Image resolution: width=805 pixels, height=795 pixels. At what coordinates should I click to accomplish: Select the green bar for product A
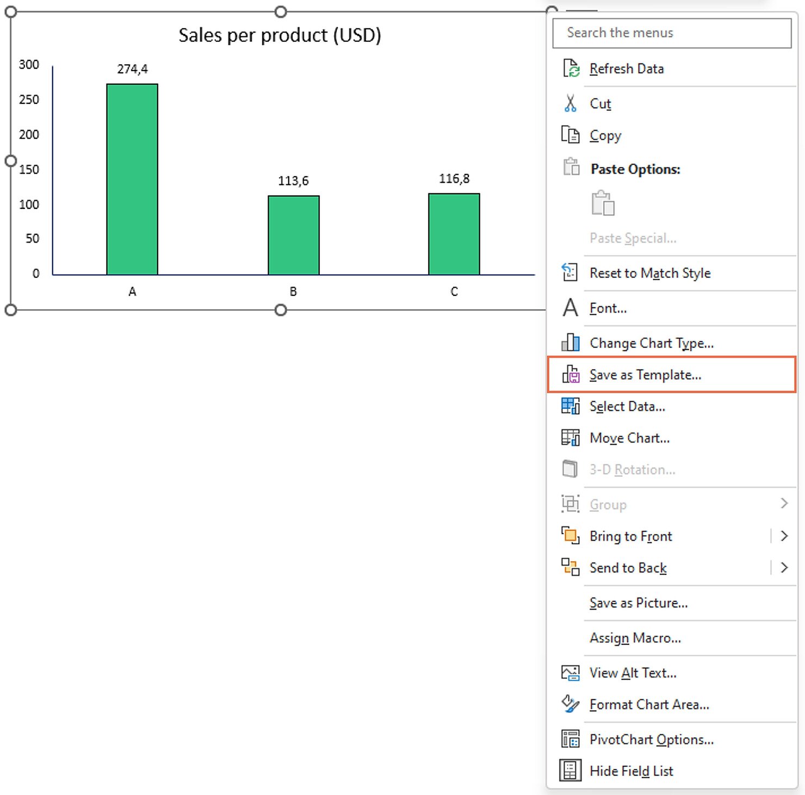(132, 179)
